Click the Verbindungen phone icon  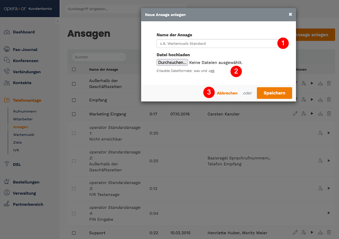coord(7,71)
